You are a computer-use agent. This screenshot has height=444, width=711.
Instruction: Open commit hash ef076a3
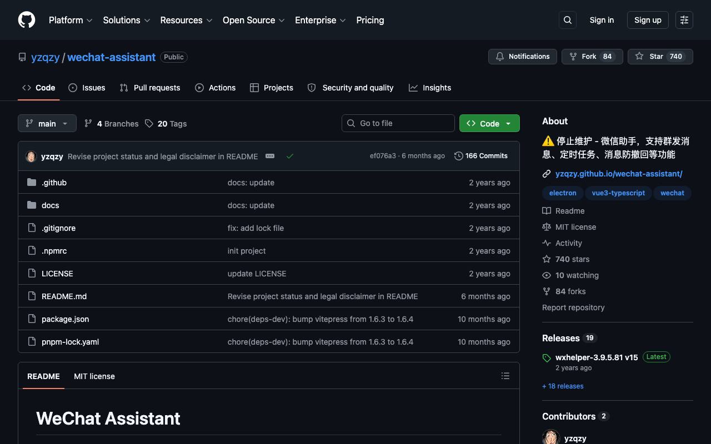coord(383,156)
